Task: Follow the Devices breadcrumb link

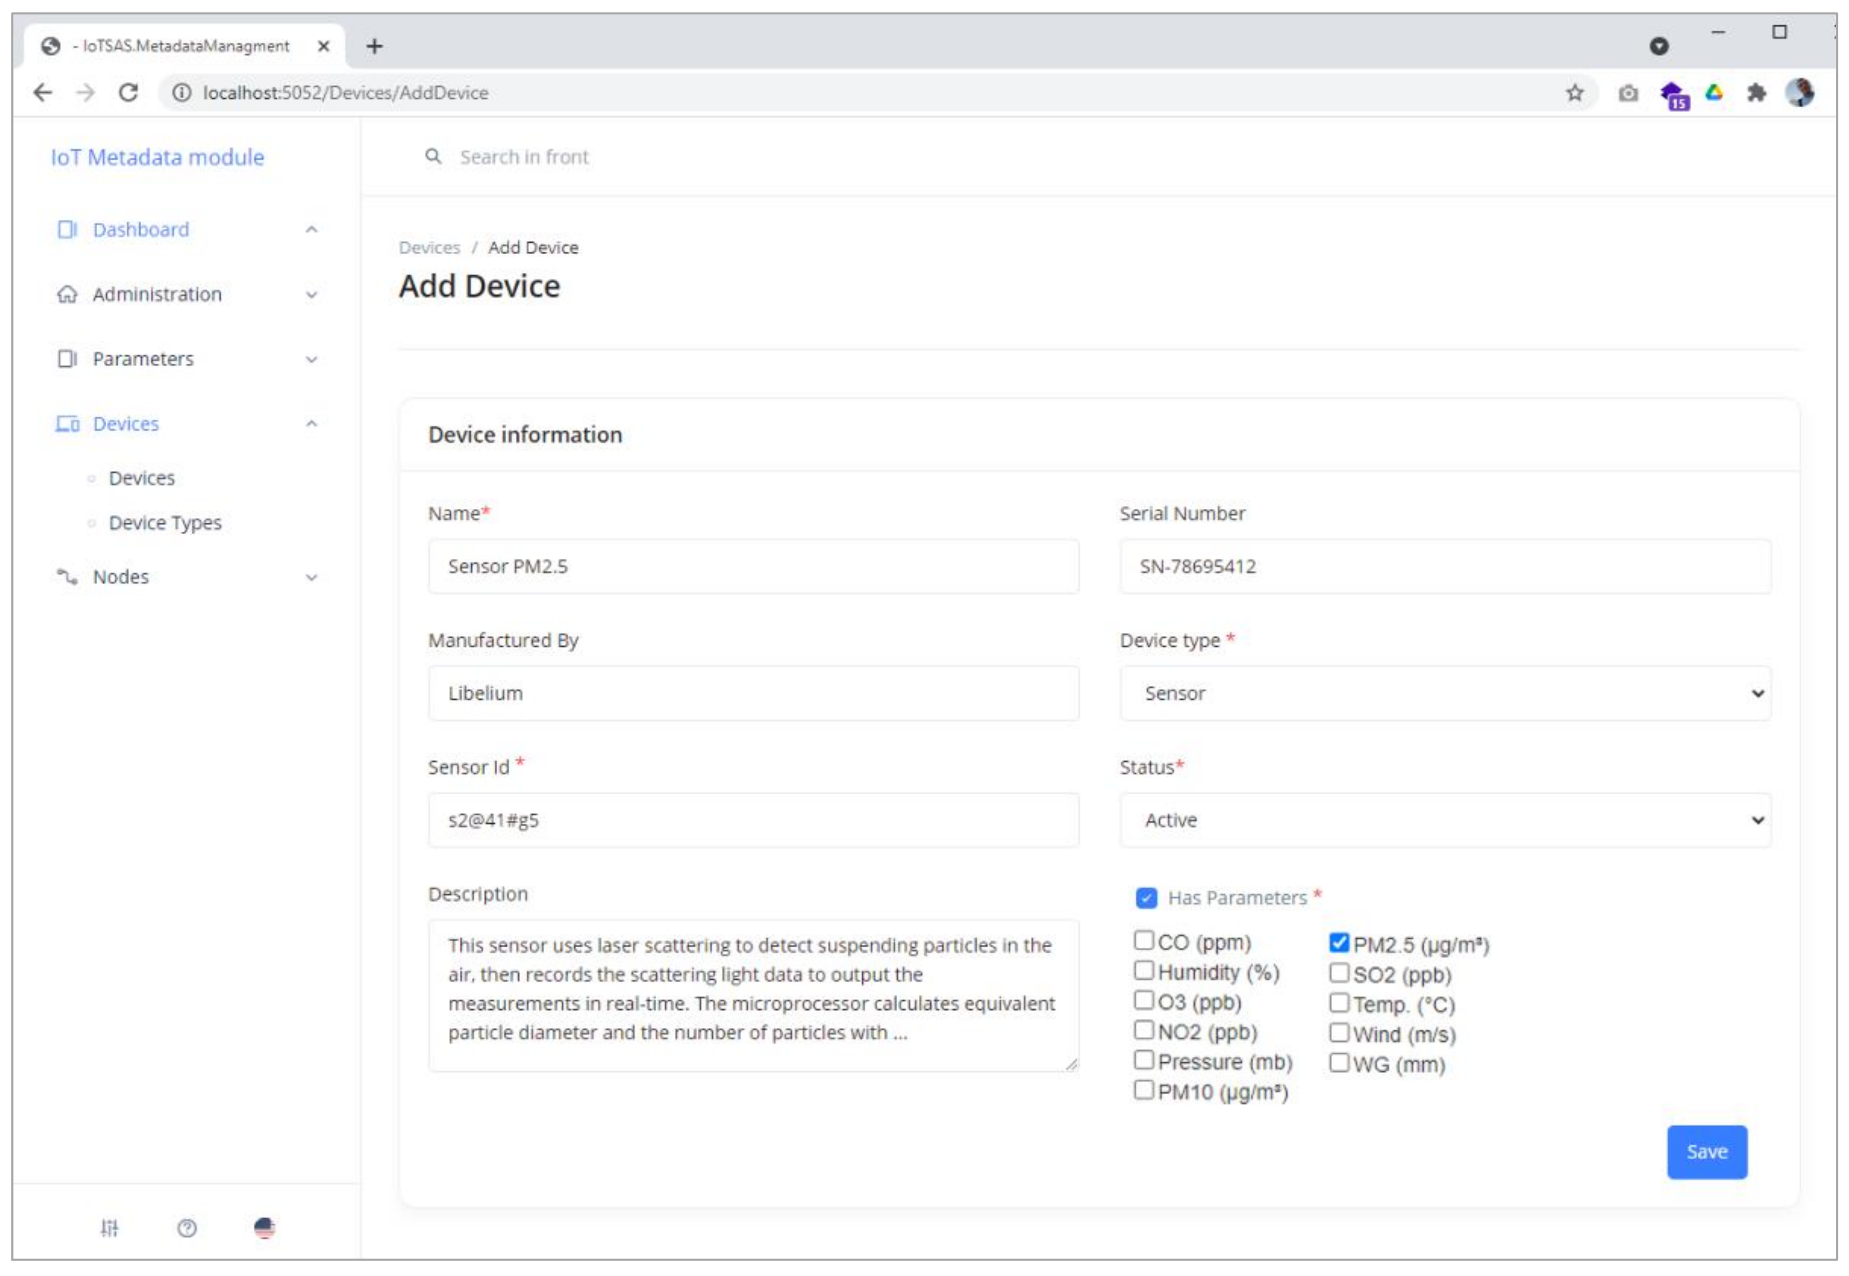Action: [429, 248]
